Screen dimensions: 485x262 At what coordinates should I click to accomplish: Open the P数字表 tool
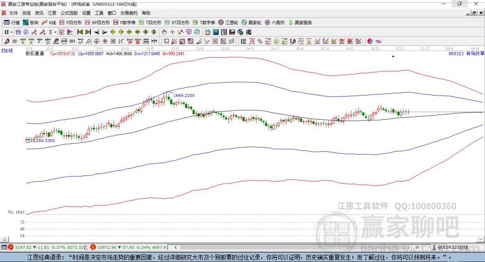coord(125,23)
